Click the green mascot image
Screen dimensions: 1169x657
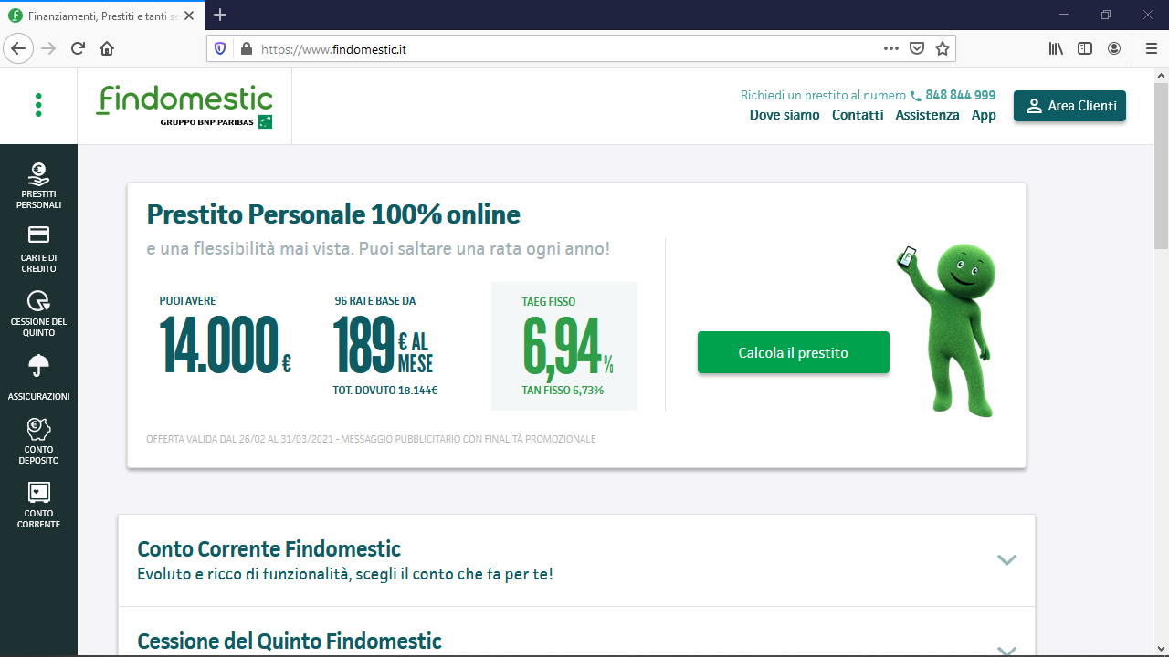pyautogui.click(x=945, y=330)
